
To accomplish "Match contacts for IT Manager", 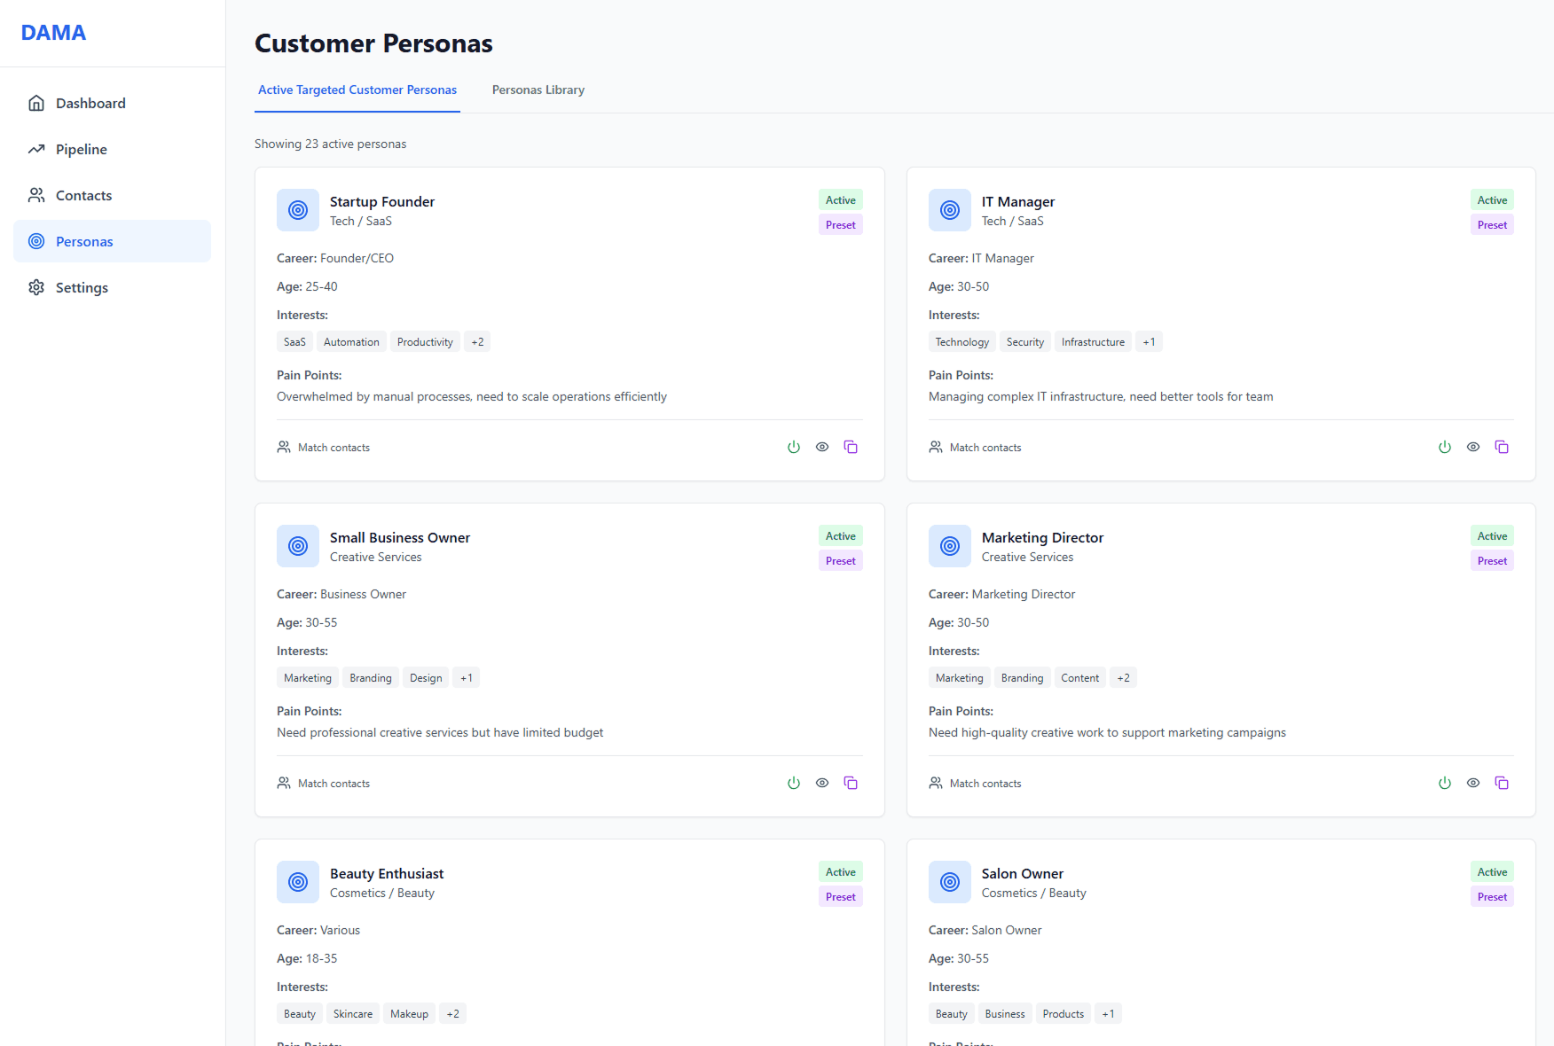I will click(x=975, y=448).
